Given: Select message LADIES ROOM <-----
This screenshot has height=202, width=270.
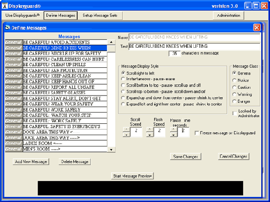Looking at the screenshot, I should coord(56,143).
